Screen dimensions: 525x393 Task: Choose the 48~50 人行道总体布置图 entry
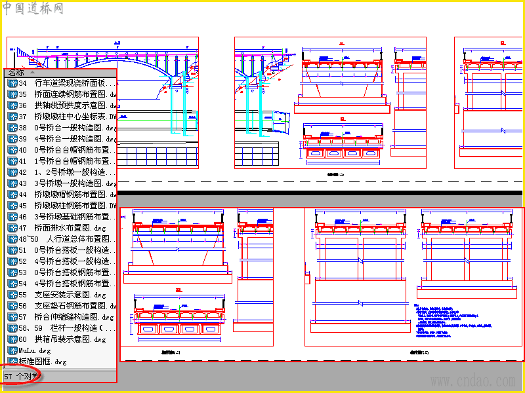[62, 239]
